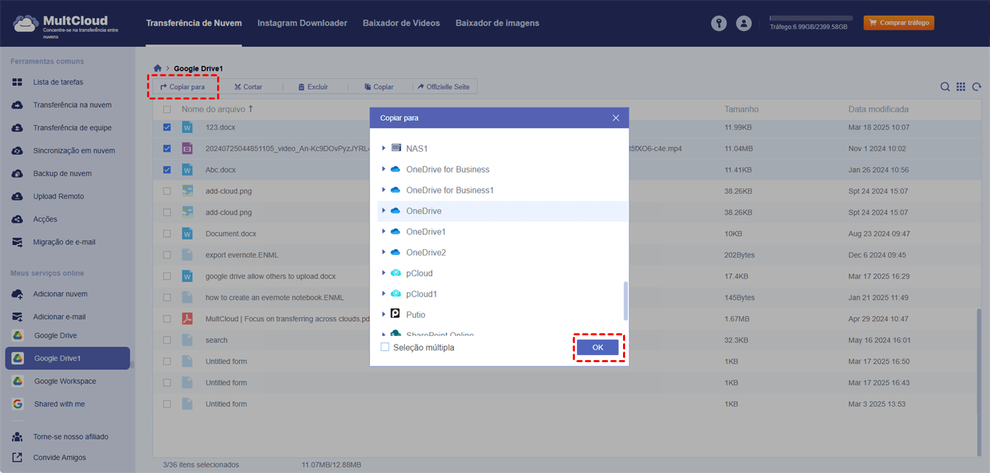Viewport: 990px width, 473px height.
Task: Go to home icon in breadcrumb
Action: (158, 68)
